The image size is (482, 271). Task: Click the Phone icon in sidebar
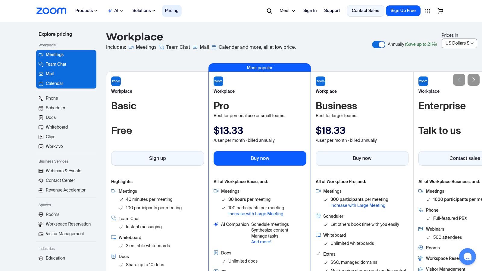(41, 98)
